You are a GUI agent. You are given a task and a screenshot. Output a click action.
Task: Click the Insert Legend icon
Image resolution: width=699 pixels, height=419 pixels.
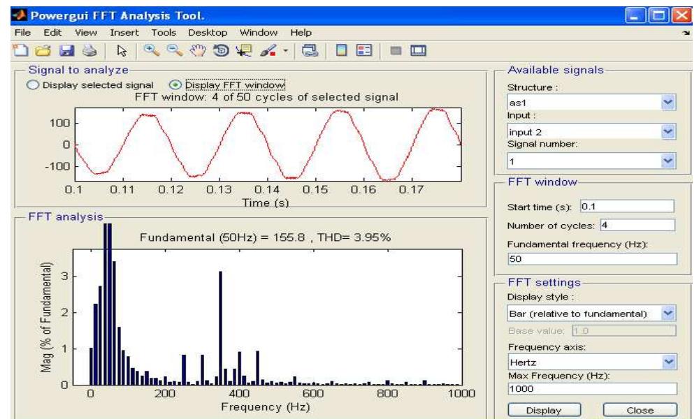pyautogui.click(x=364, y=50)
